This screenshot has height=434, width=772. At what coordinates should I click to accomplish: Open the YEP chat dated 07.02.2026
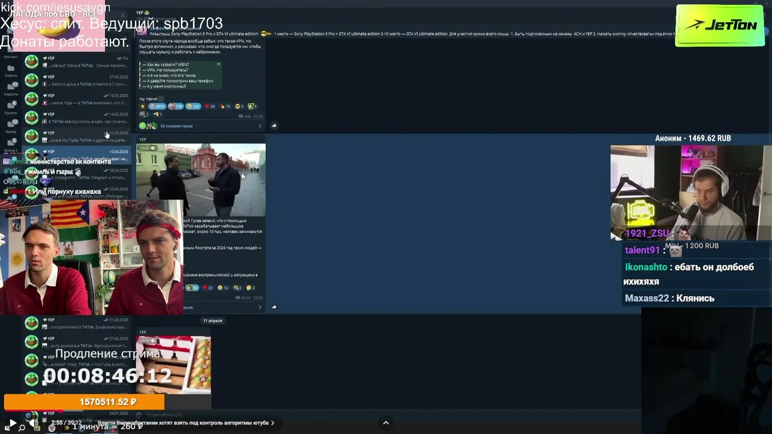point(77,342)
